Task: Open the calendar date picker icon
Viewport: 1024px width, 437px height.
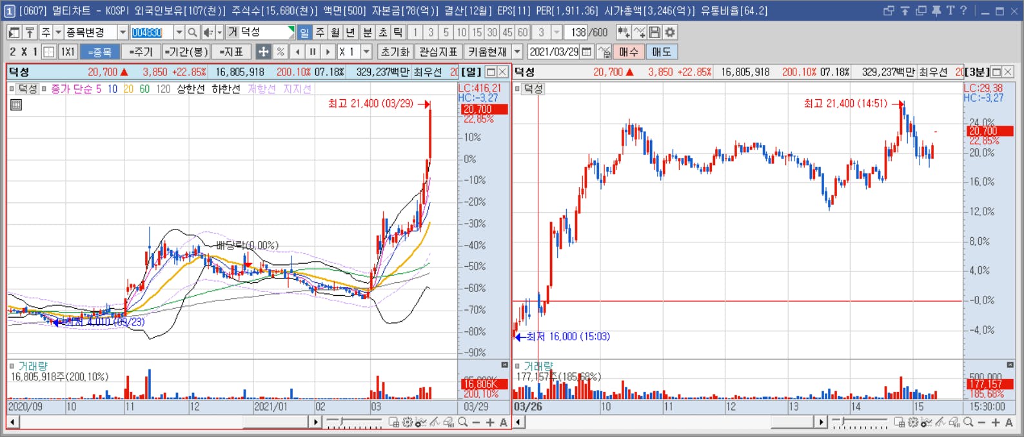Action: click(586, 52)
